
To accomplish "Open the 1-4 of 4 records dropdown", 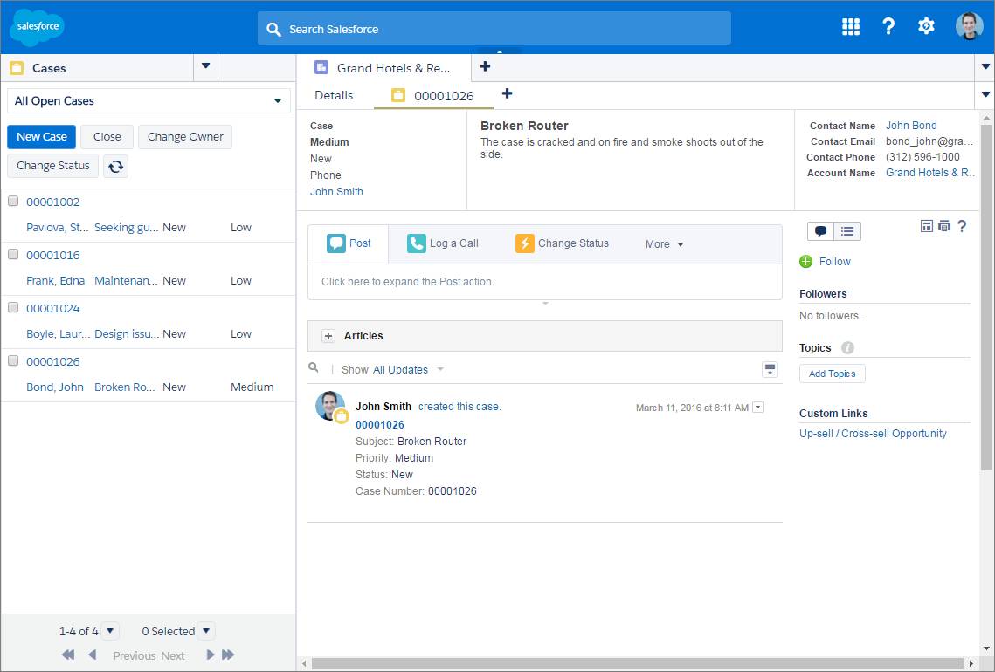I will [x=110, y=631].
